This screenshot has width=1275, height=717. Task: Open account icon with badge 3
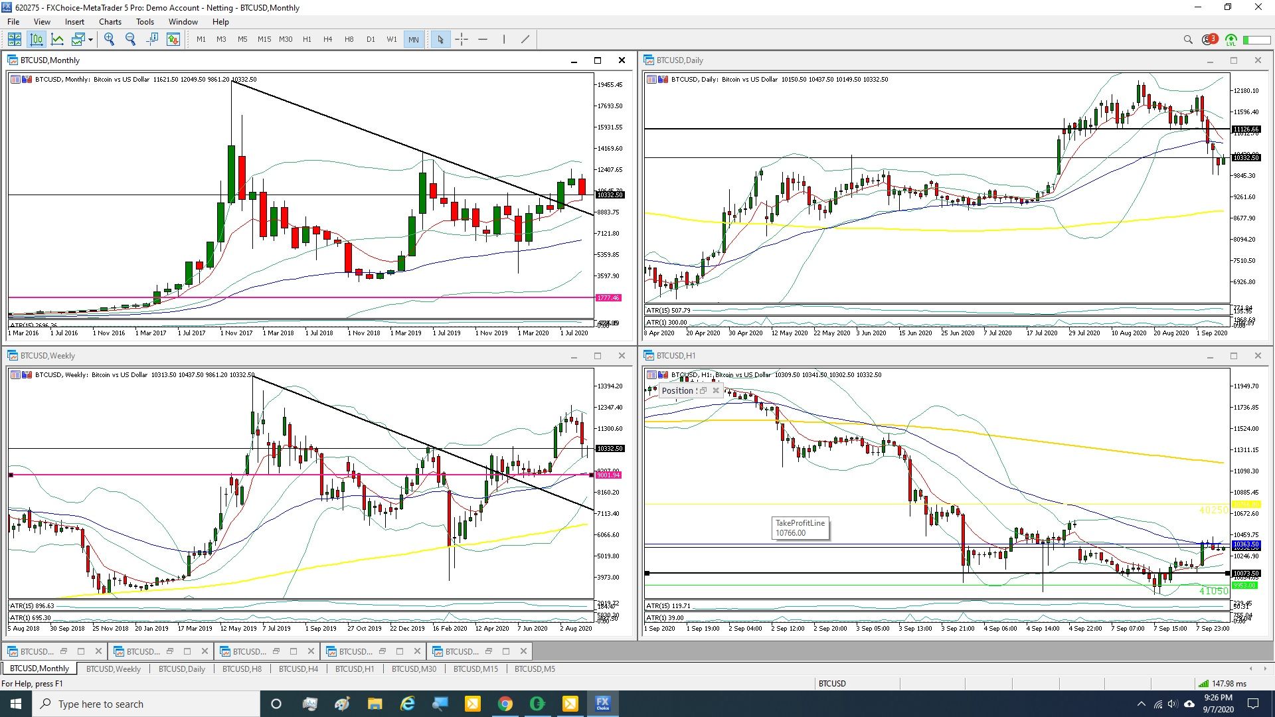pyautogui.click(x=1209, y=39)
